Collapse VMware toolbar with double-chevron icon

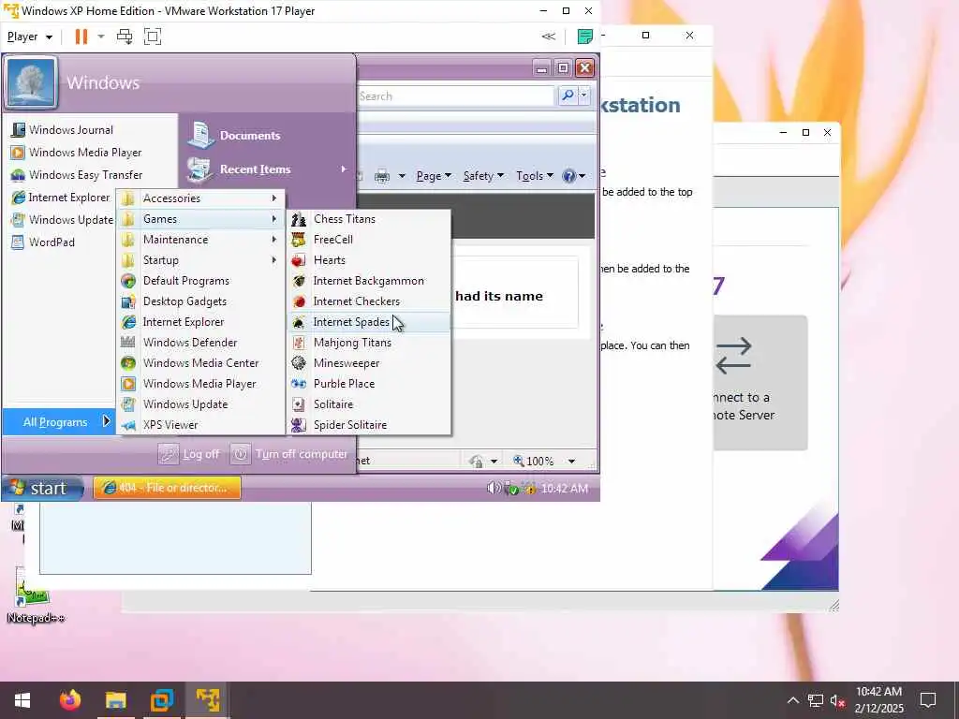tap(549, 37)
